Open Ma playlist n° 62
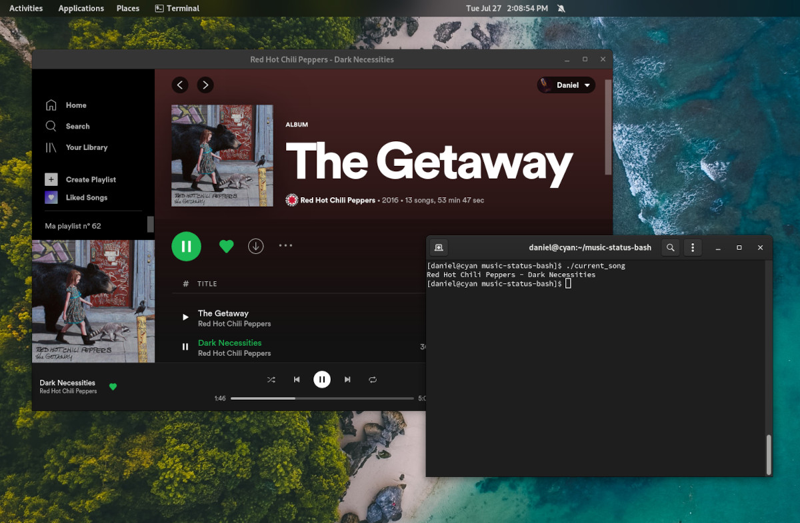Viewport: 800px width, 523px height. [73, 226]
